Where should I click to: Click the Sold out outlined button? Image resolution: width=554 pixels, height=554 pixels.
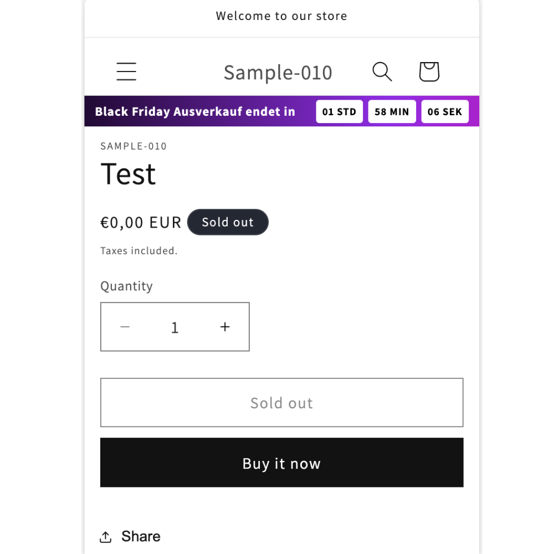pos(281,402)
